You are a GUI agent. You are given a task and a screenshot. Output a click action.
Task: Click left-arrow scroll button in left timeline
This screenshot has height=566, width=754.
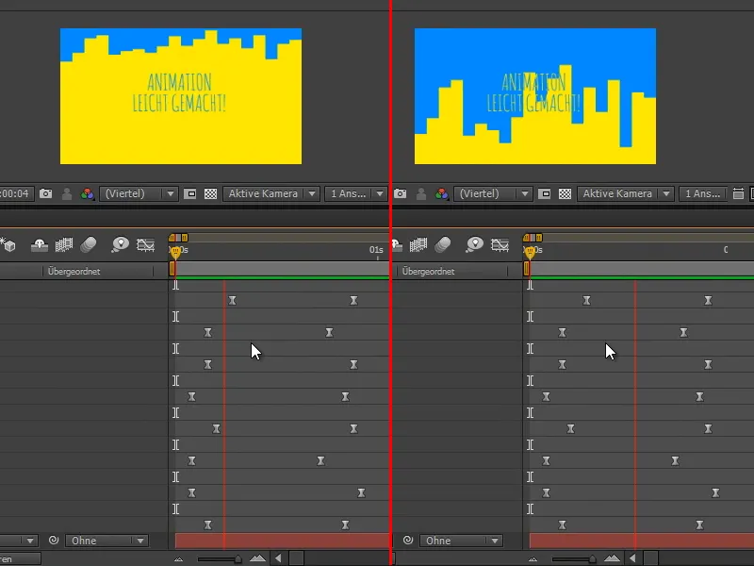(278, 558)
